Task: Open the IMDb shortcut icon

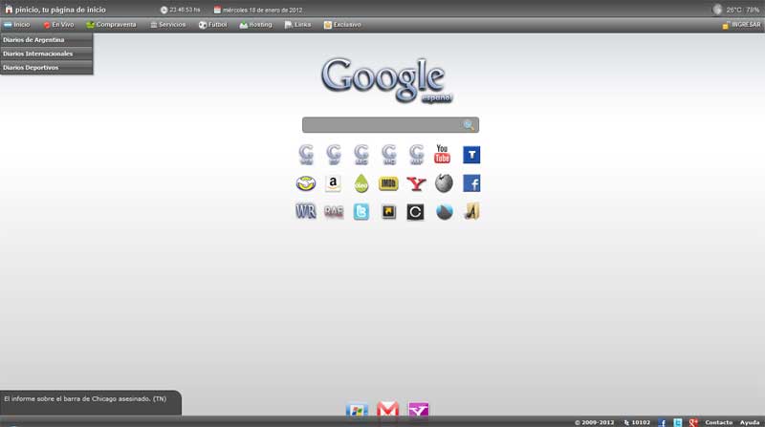Action: coord(388,183)
